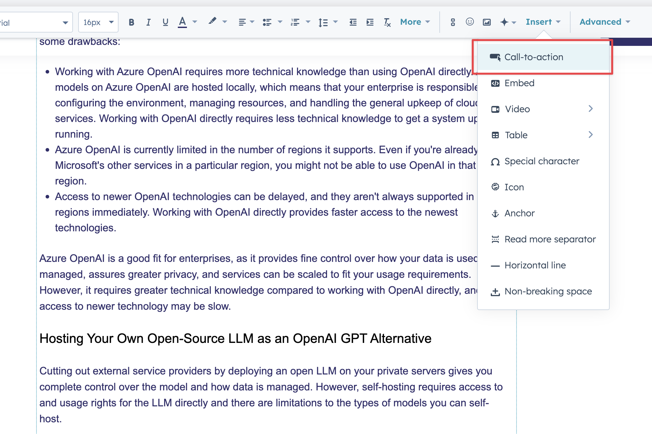652x434 pixels.
Task: Expand line spacing options arrow
Action: coord(335,22)
